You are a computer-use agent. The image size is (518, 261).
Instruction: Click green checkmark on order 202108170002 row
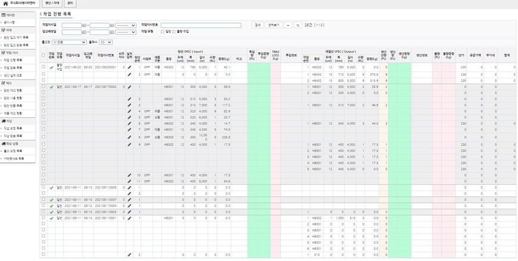click(51, 87)
